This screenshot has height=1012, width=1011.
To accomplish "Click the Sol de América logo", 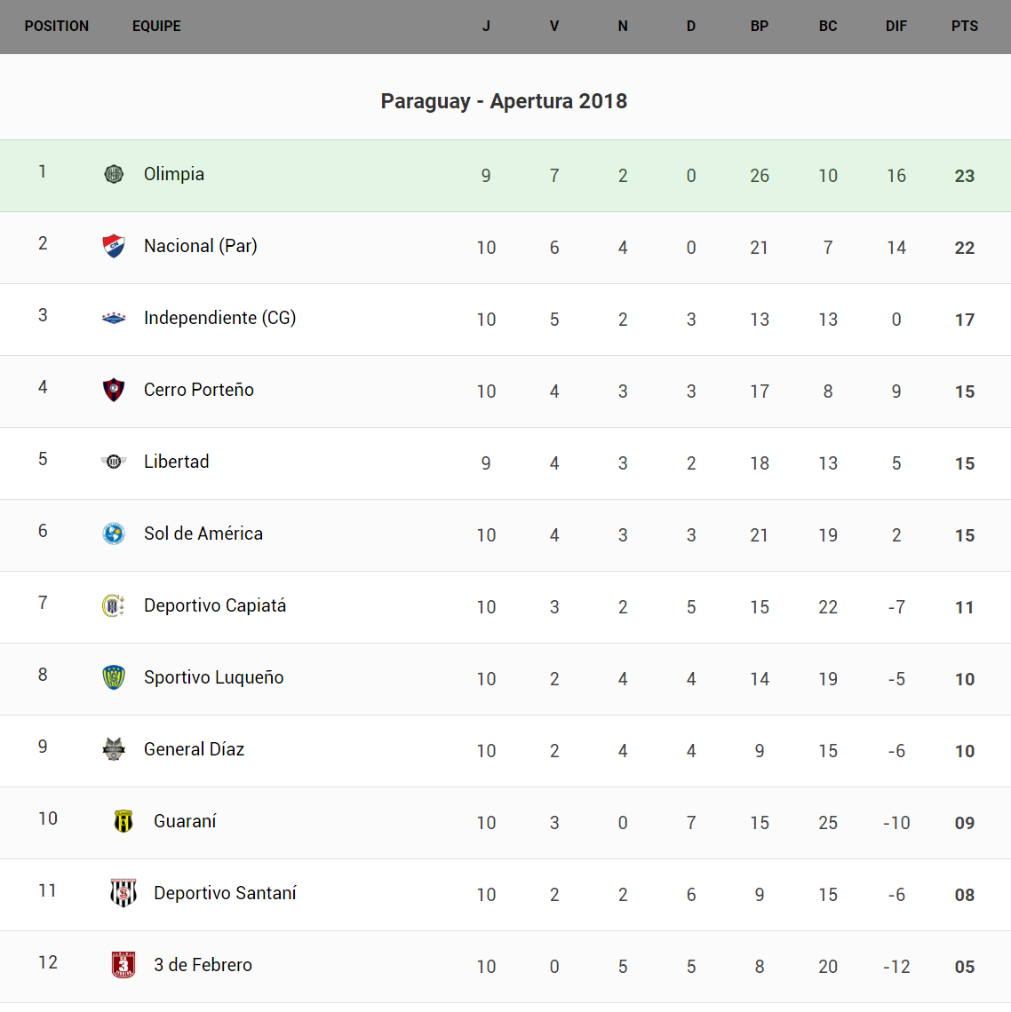I will tap(114, 534).
